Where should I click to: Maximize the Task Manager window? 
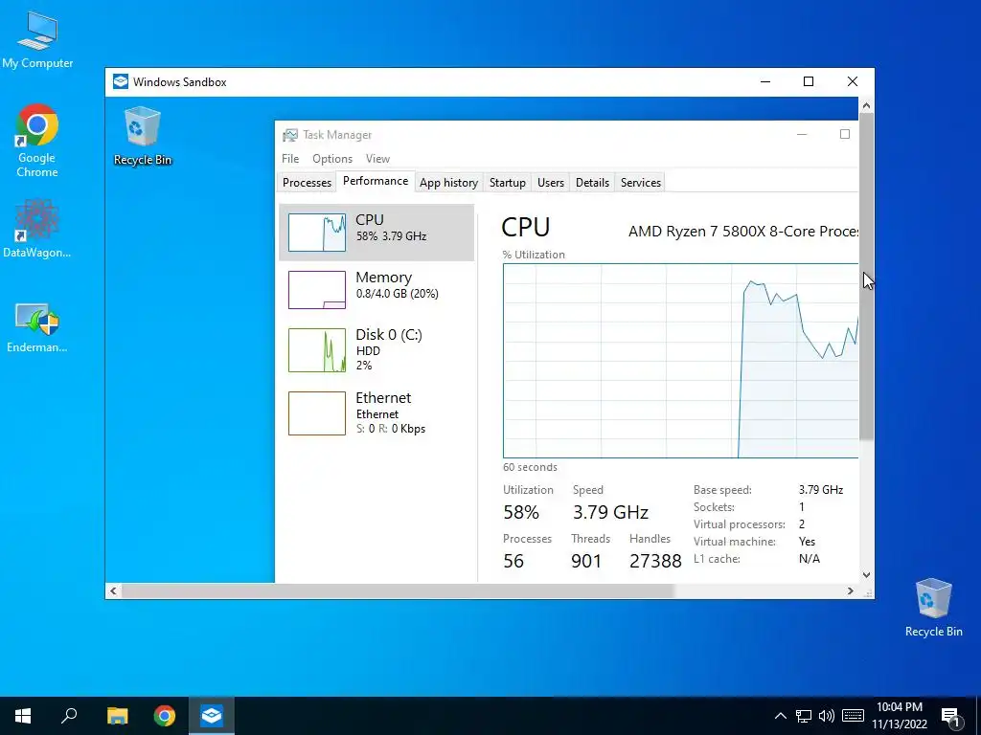click(x=845, y=134)
